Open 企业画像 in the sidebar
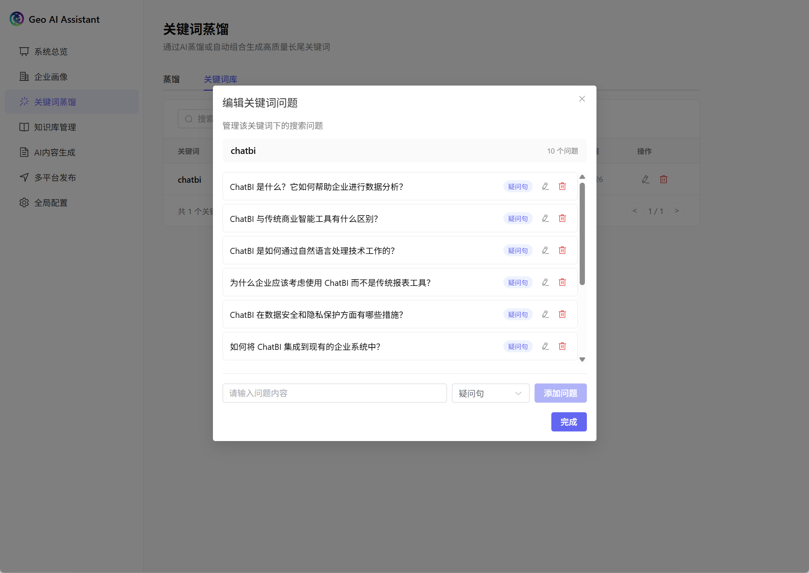Viewport: 809px width, 573px height. coord(72,77)
